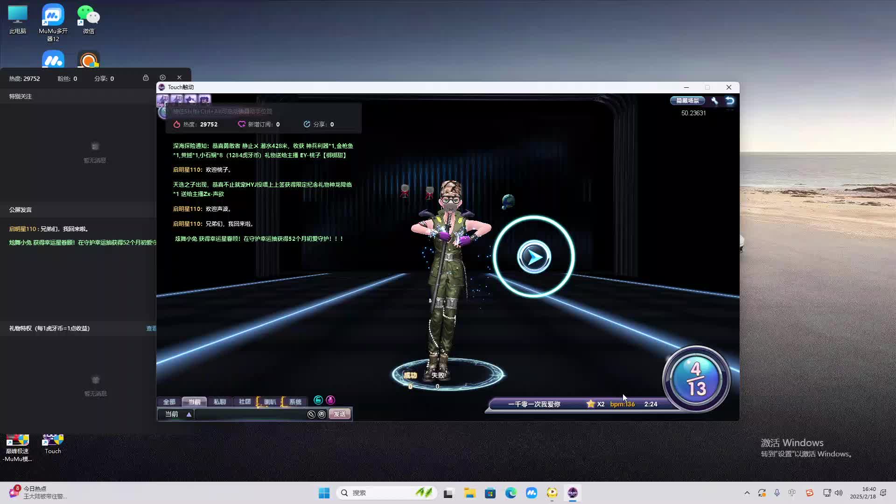Open the wrench settings icon in game
This screenshot has height=504, width=896.
(x=714, y=101)
